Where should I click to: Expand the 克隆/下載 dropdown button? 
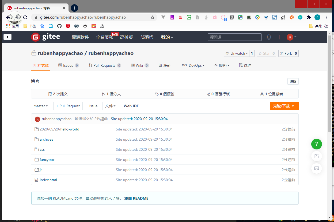tap(284, 106)
